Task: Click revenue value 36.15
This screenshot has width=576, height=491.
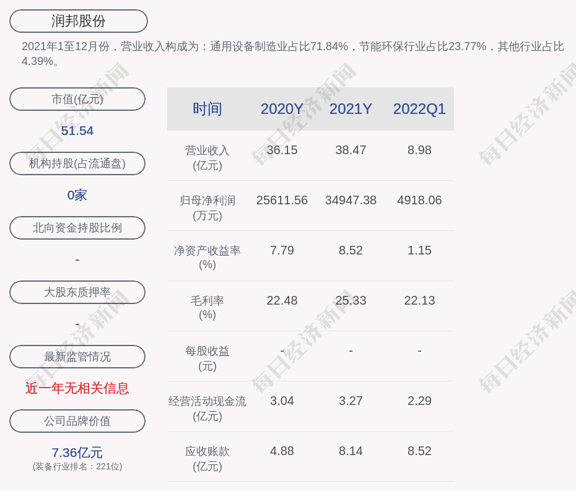Action: coord(282,150)
